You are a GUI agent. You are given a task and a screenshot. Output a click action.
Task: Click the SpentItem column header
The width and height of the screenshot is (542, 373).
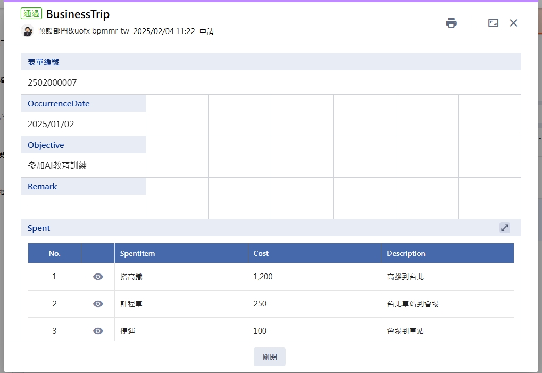coord(137,253)
